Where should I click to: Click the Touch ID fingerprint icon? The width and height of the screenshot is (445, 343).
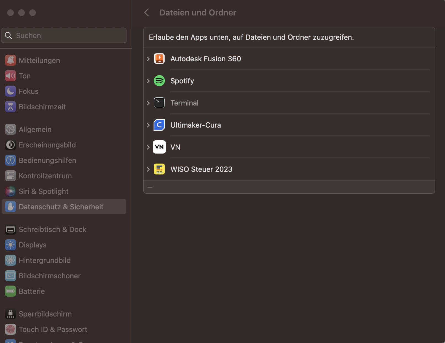(x=10, y=329)
